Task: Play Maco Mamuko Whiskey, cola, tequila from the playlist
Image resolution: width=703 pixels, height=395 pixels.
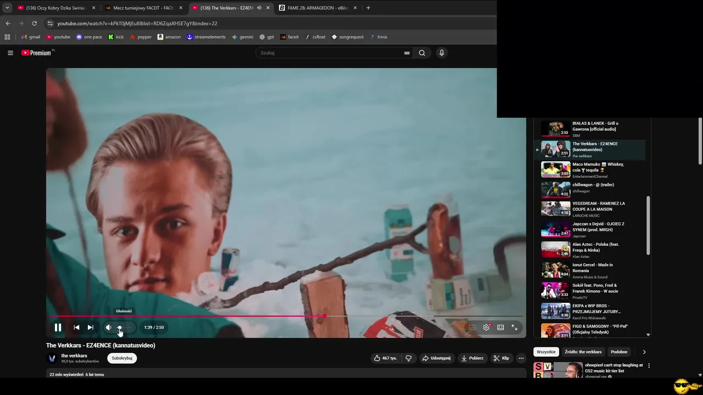Action: (590, 170)
